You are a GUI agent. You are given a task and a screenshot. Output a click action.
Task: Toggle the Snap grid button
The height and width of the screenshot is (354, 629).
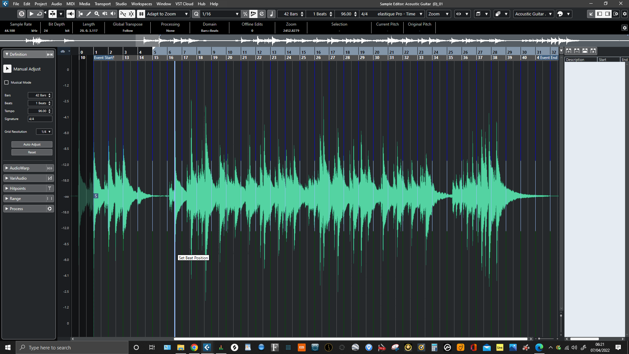(141, 14)
